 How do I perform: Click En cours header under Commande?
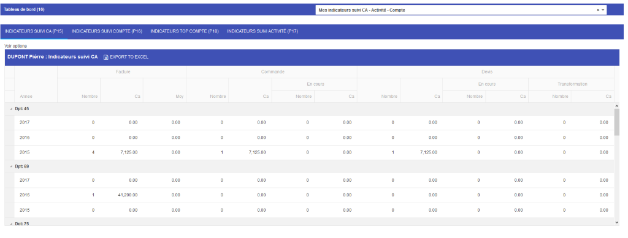click(315, 84)
